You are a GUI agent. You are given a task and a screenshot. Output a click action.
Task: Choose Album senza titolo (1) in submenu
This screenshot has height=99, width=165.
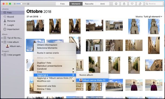pos(92,80)
